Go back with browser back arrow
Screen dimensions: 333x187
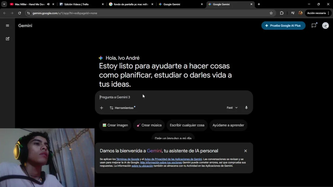pyautogui.click(x=4, y=13)
